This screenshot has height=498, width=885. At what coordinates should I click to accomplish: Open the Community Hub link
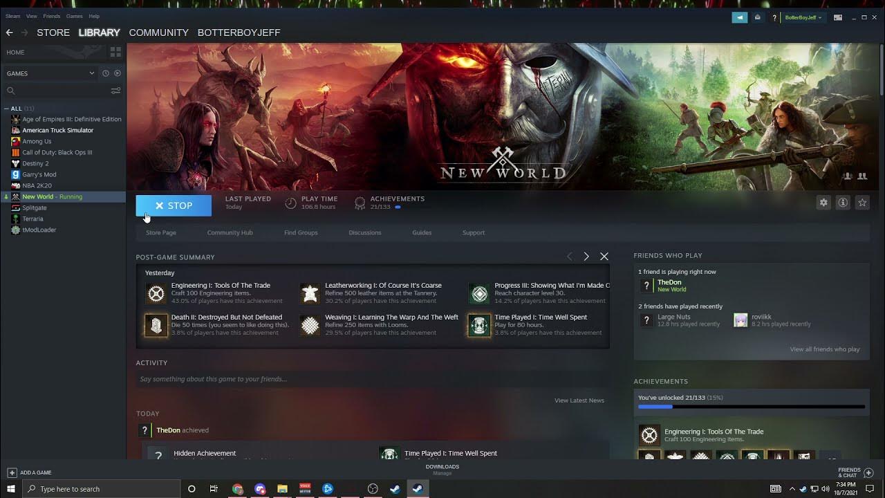(230, 232)
